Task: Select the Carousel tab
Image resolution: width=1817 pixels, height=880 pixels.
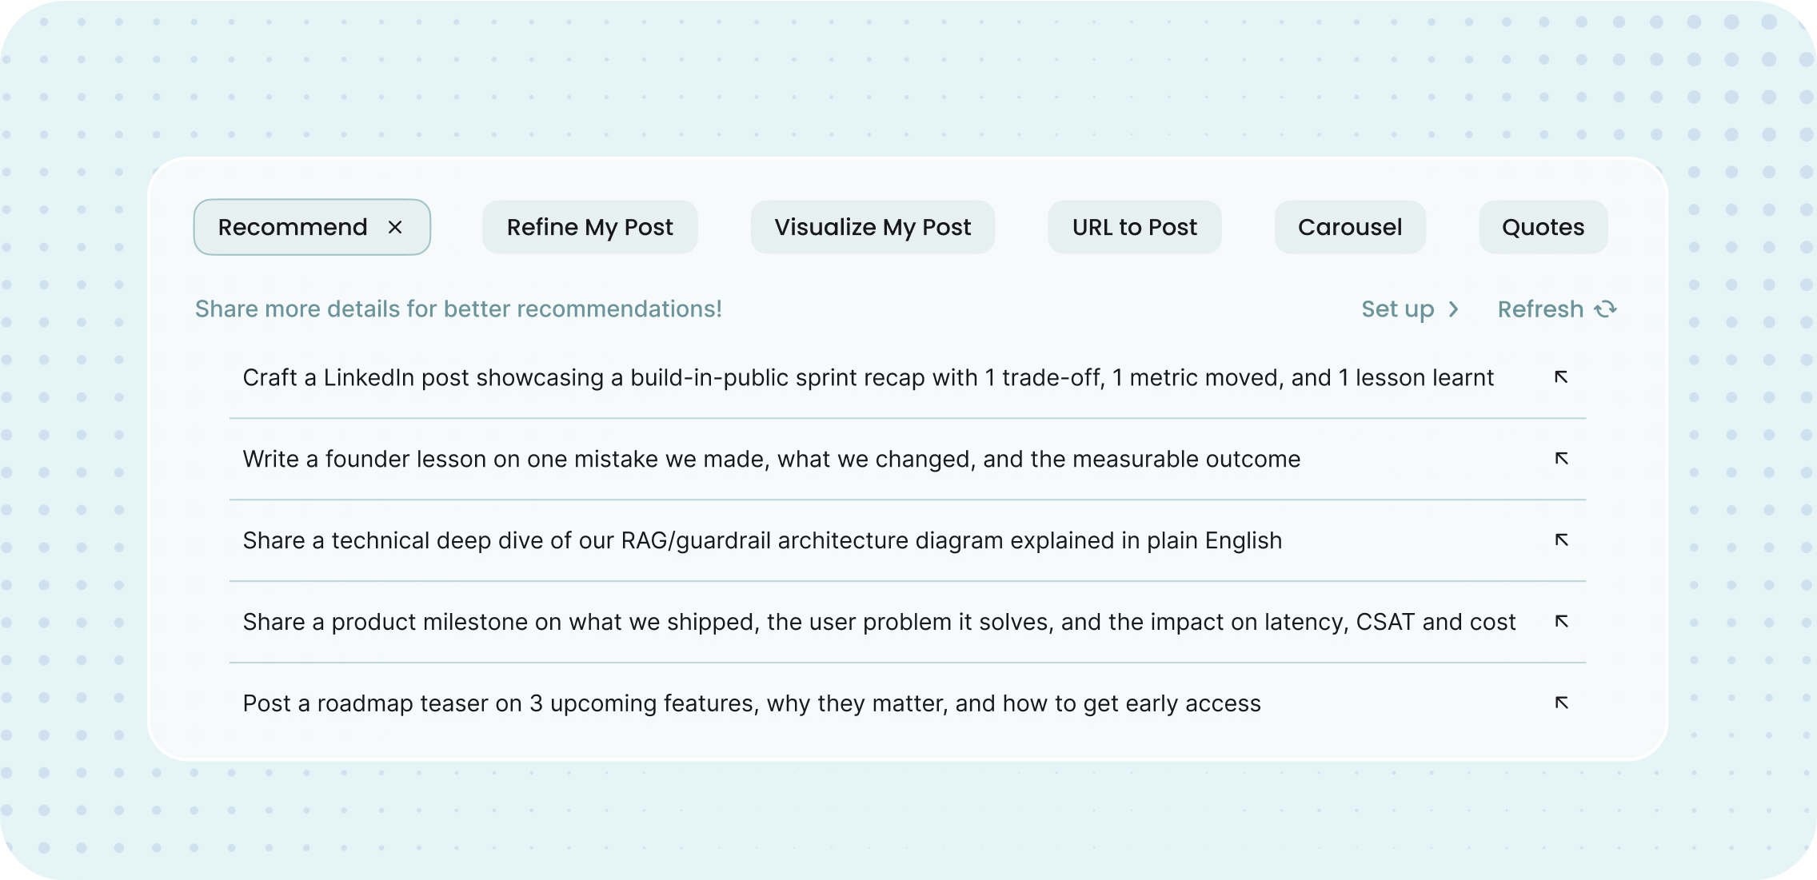Action: click(x=1350, y=228)
